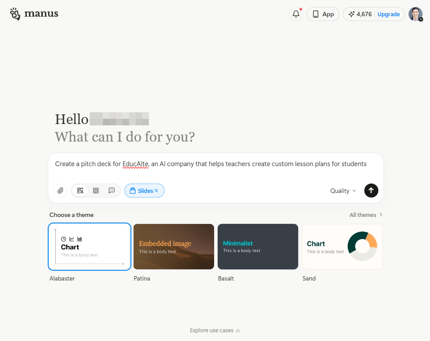430x341 pixels.
Task: Click the Upgrade link
Action: tap(388, 14)
